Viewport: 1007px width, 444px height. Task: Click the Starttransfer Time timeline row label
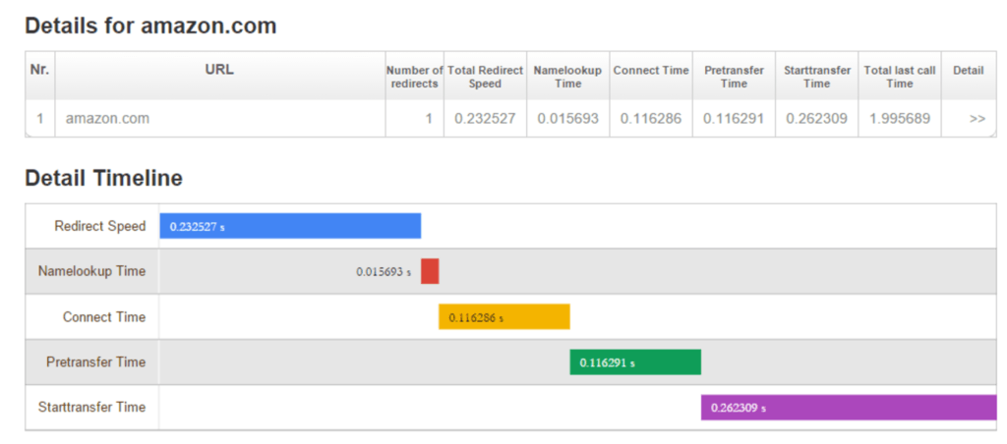[x=91, y=408]
